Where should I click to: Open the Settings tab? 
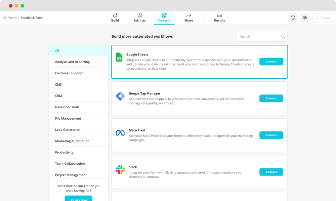pyautogui.click(x=139, y=18)
